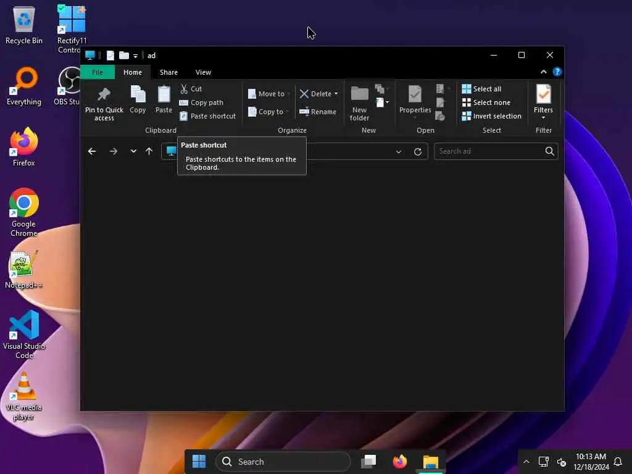Expand address bar history dropdown
Viewport: 632px width, 474px height.
399,152
